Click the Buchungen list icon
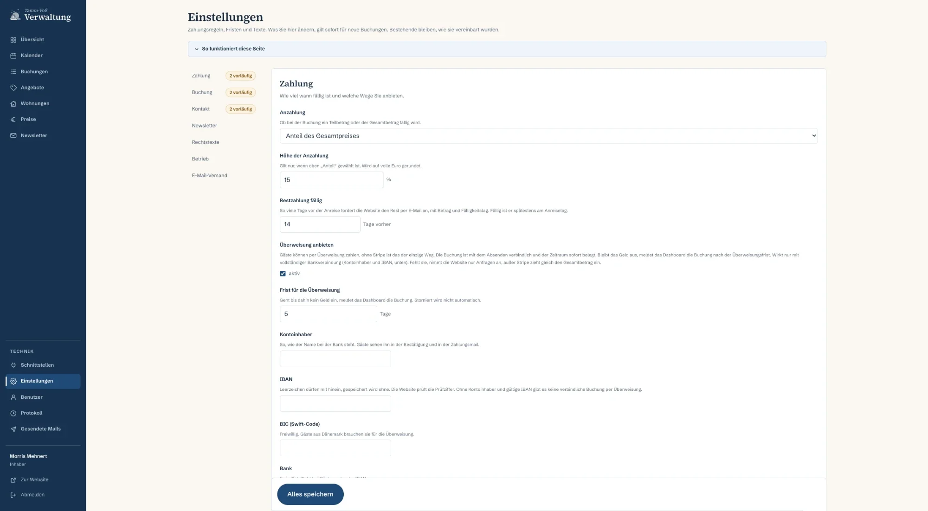 pyautogui.click(x=13, y=72)
